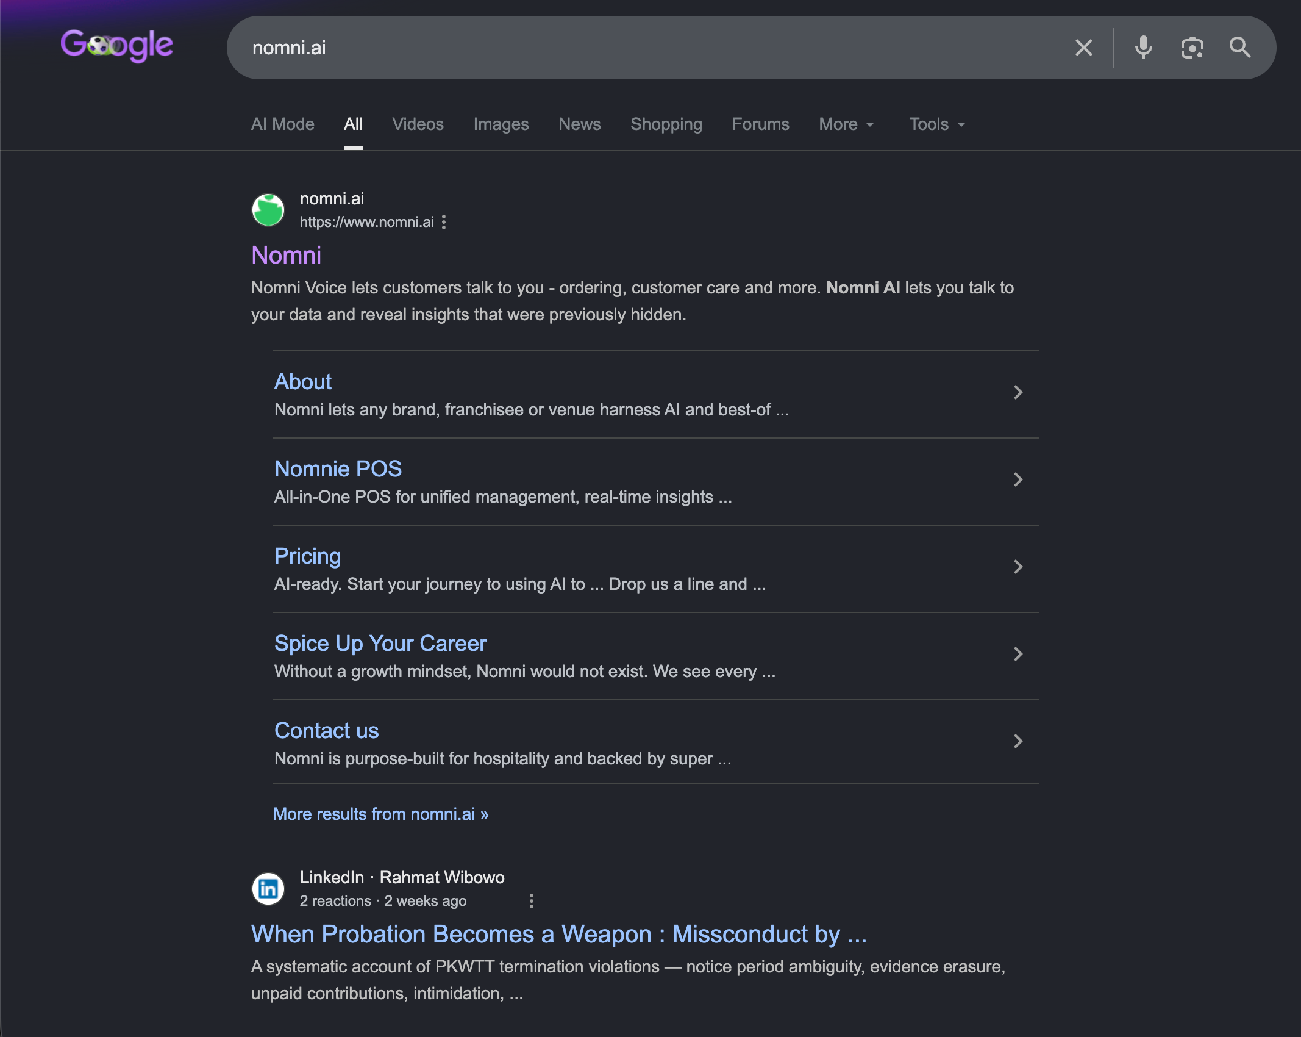Open the Nomni result title link
The height and width of the screenshot is (1037, 1301).
pos(287,255)
